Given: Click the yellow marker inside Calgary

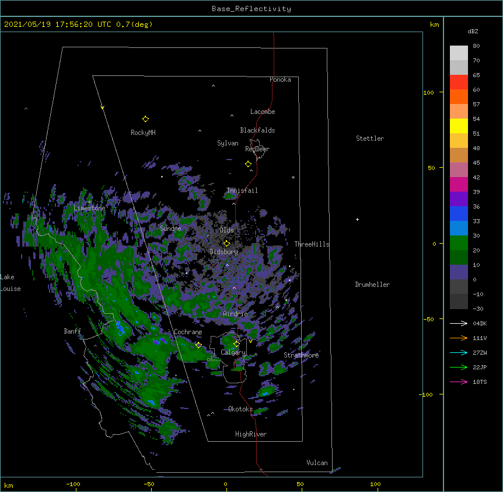Looking at the screenshot, I should coord(236,344).
